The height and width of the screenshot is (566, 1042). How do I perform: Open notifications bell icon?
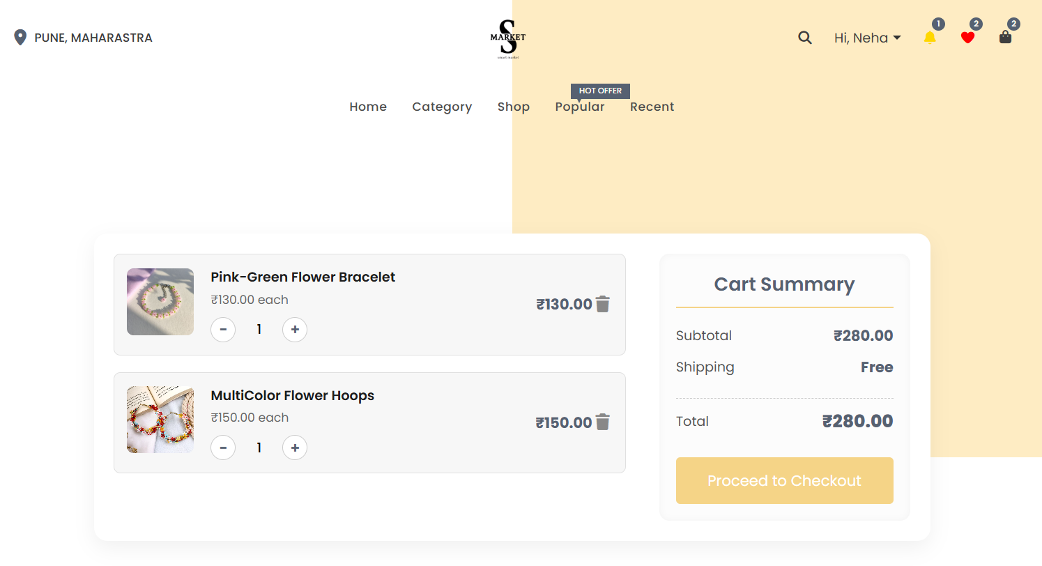tap(930, 38)
